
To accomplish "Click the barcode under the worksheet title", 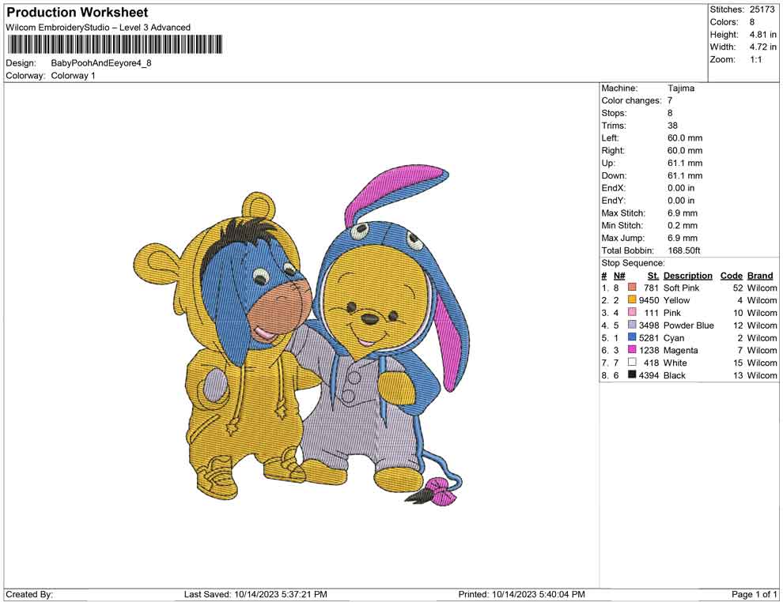I will (x=114, y=44).
